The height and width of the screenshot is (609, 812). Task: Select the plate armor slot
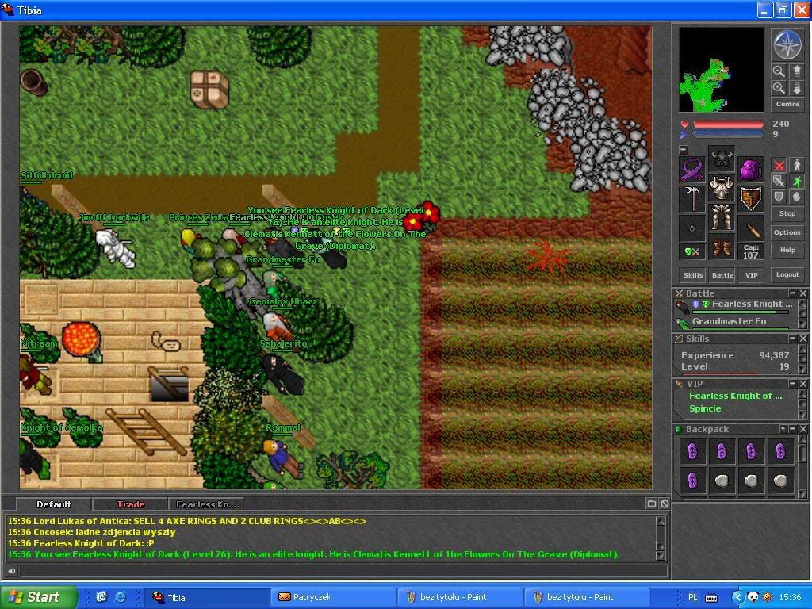point(722,188)
